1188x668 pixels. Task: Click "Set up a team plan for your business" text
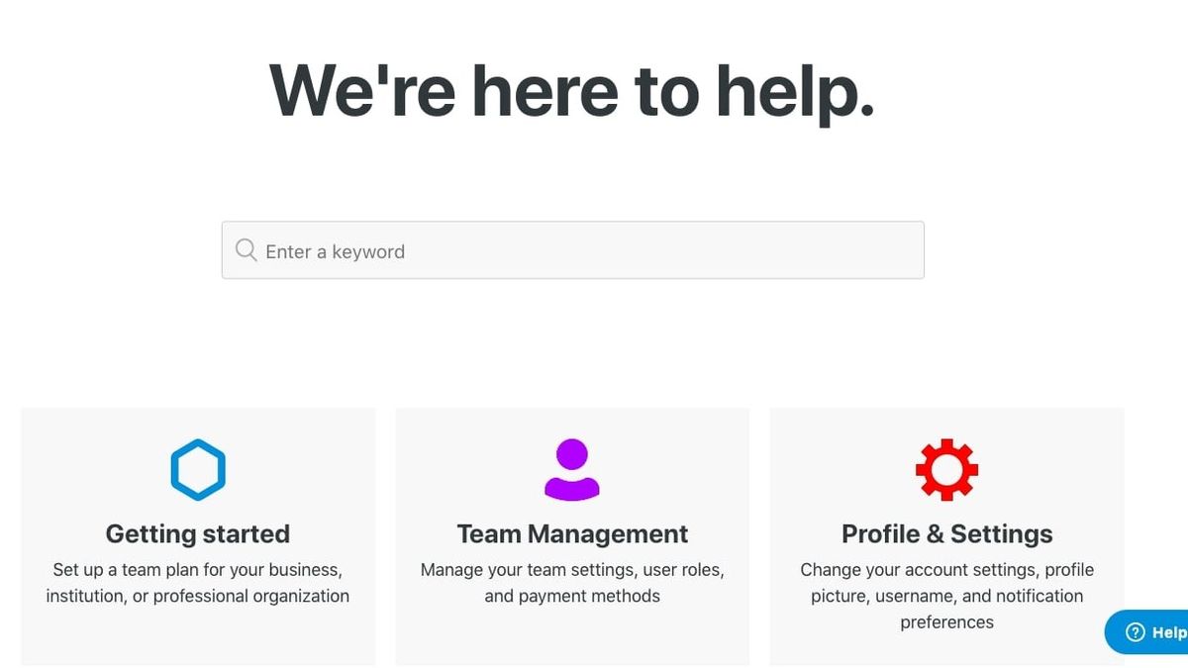pyautogui.click(x=198, y=570)
